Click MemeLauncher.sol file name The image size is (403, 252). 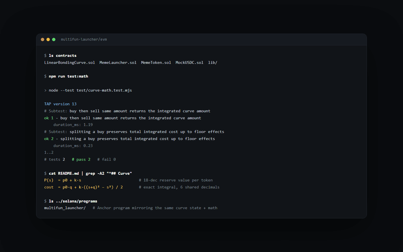(x=118, y=62)
